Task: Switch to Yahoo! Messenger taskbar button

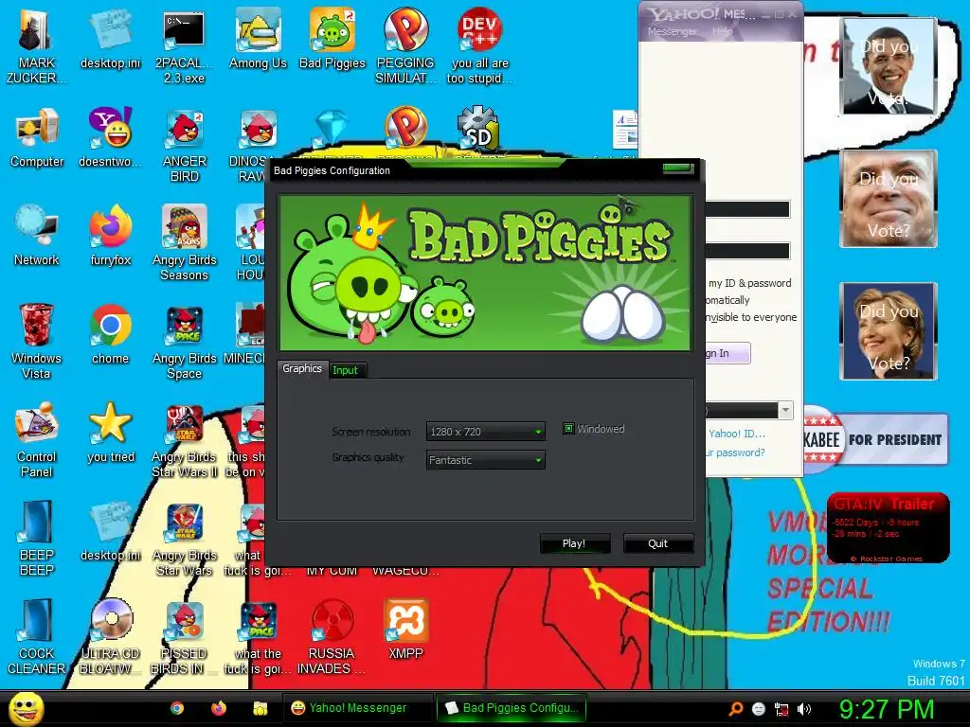Action: pyautogui.click(x=358, y=708)
